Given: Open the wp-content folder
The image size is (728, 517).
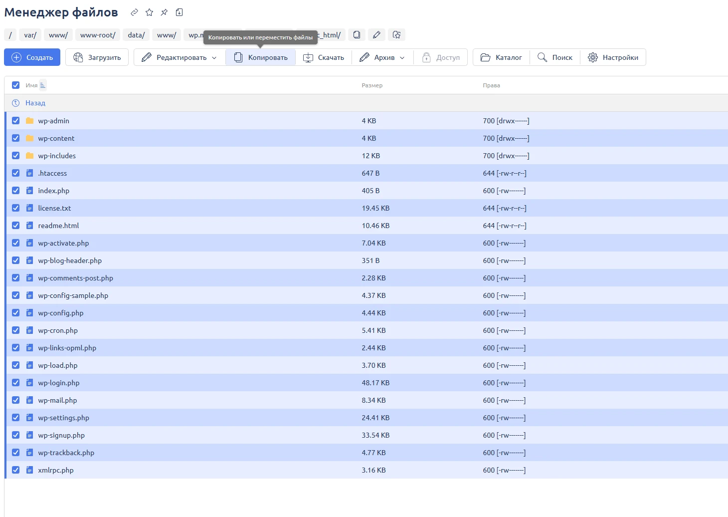Looking at the screenshot, I should (56, 138).
